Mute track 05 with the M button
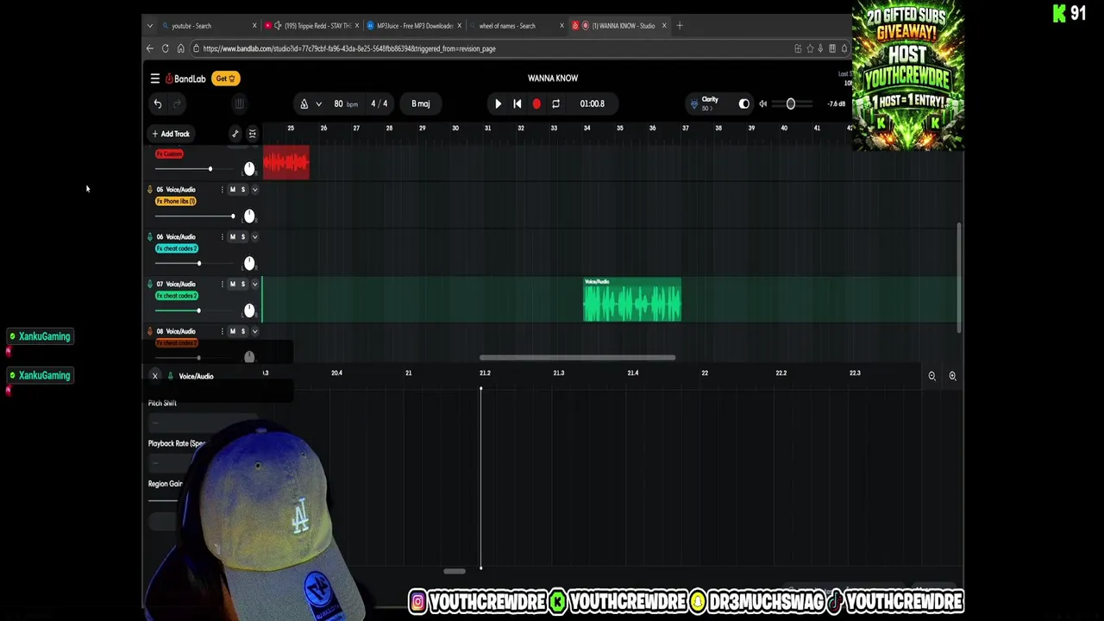This screenshot has height=621, width=1104. (232, 189)
